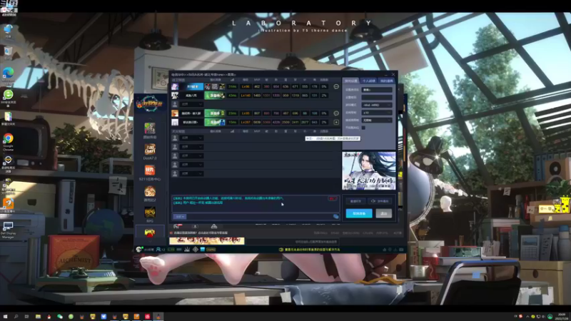
Task: Open the x10 dropdown in room settings
Action: (377, 113)
